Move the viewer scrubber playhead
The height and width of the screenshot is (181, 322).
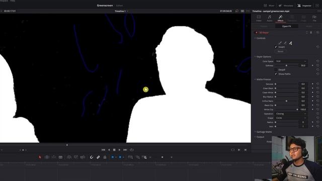(x=67, y=145)
